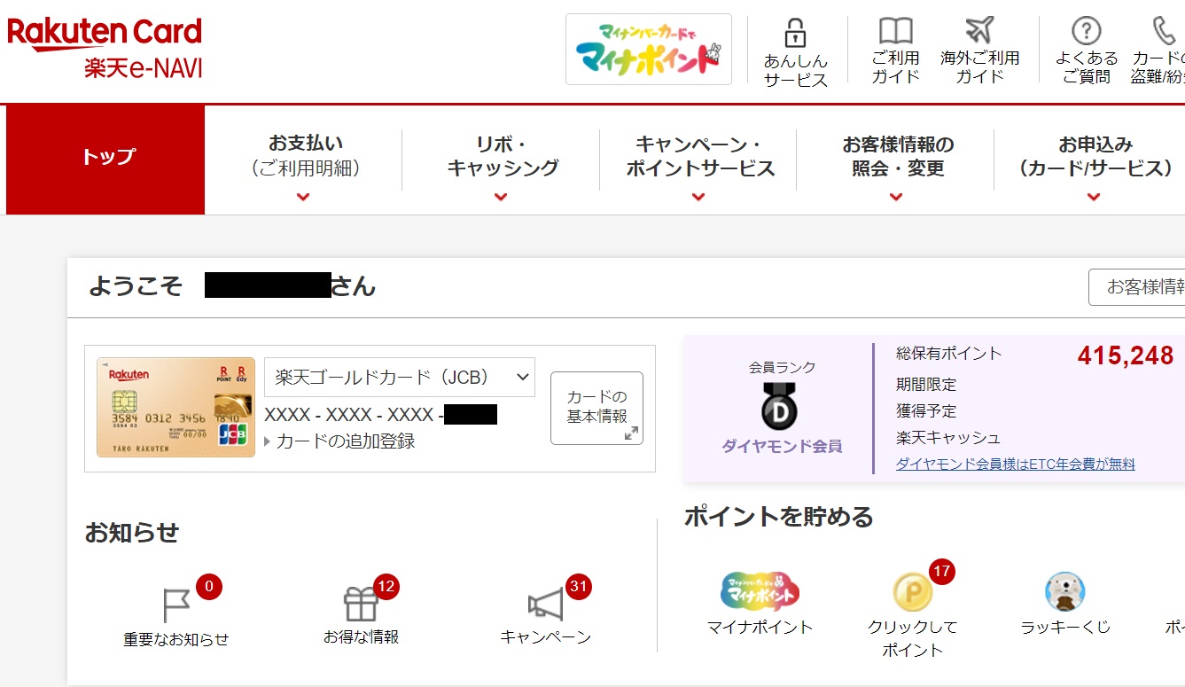Click 期間限定 label
This screenshot has height=687, width=1185.
point(926,385)
